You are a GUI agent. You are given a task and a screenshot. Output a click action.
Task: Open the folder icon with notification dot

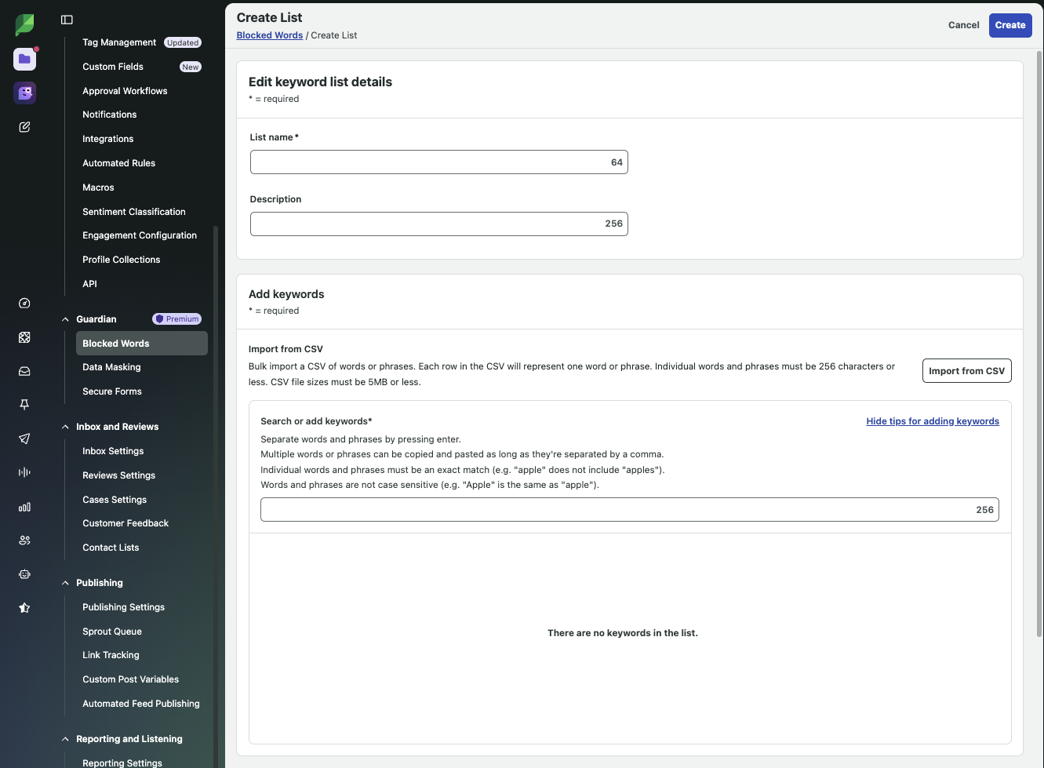pyautogui.click(x=25, y=59)
